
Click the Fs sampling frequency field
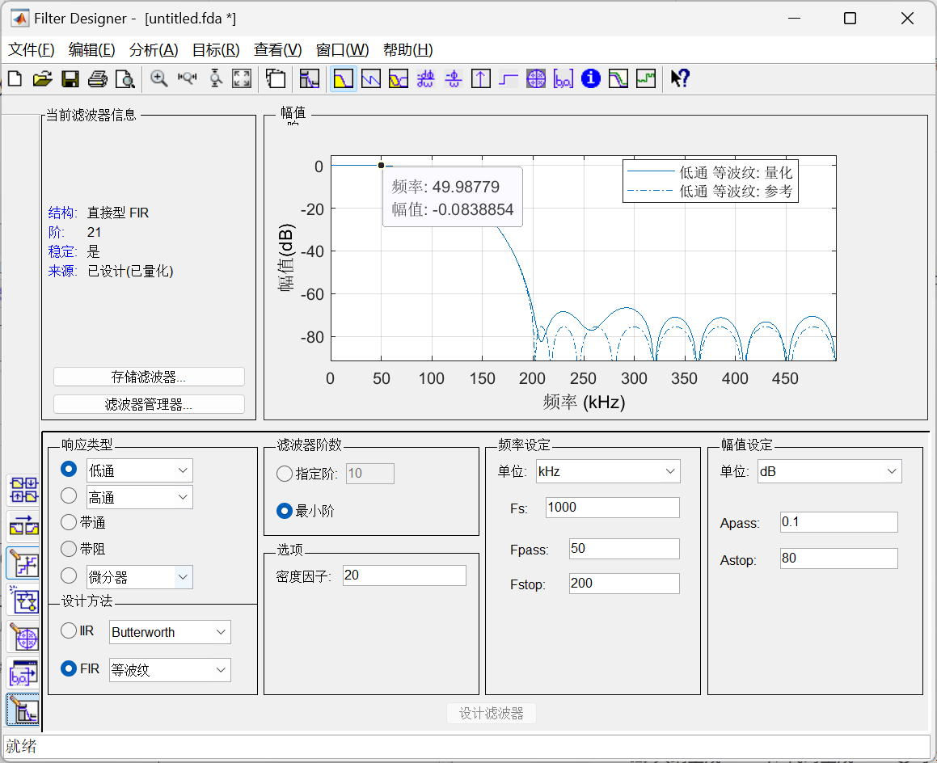tap(613, 508)
